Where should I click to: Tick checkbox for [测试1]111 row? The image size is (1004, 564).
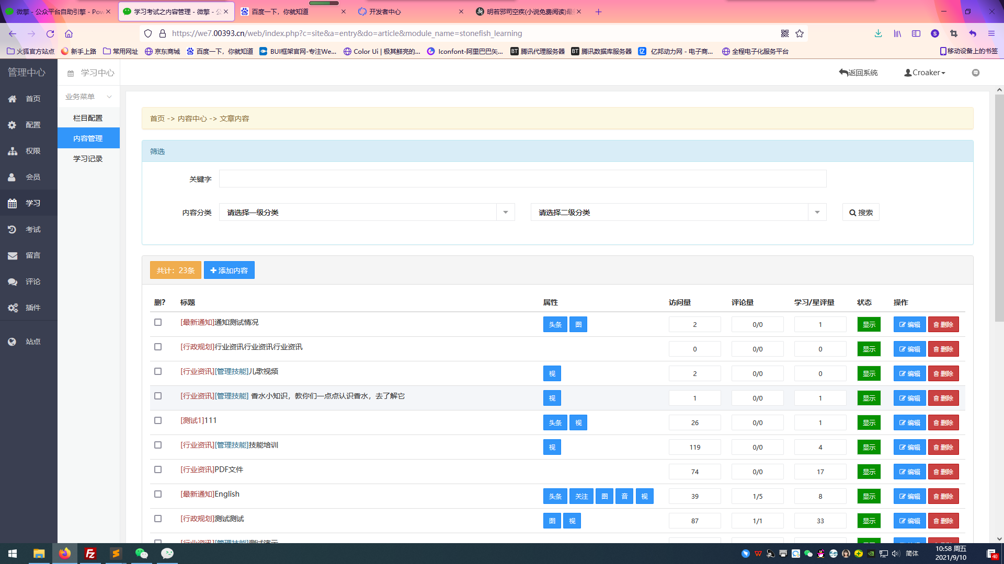pyautogui.click(x=158, y=420)
